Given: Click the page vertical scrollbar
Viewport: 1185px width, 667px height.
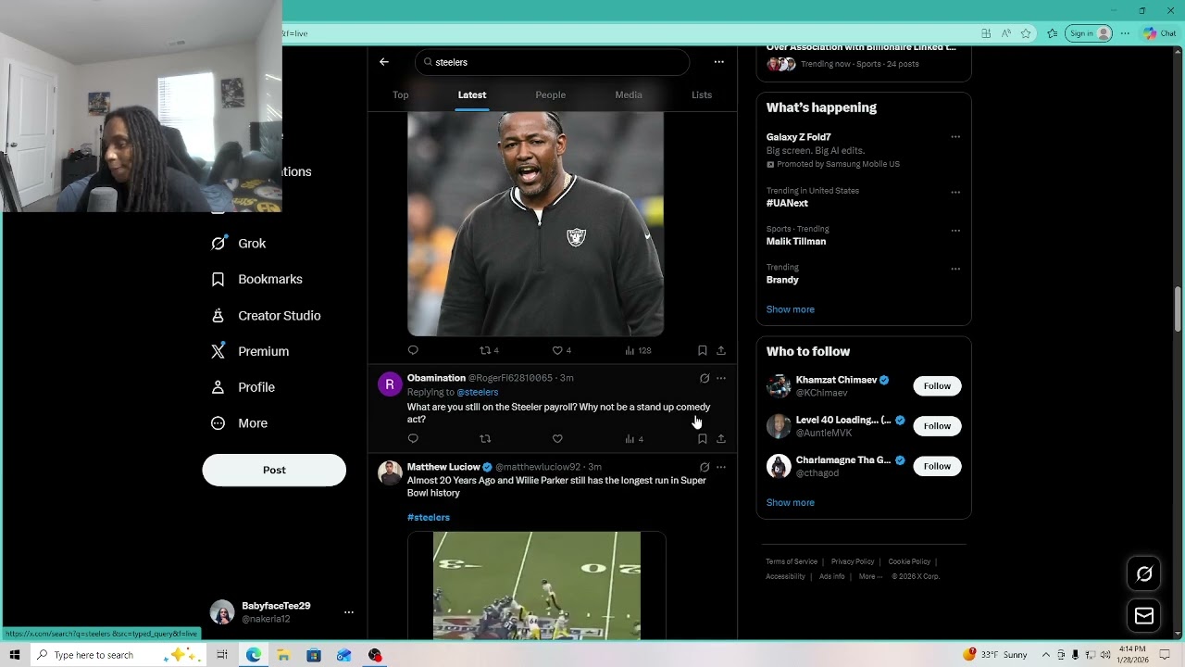Looking at the screenshot, I should click(1178, 310).
